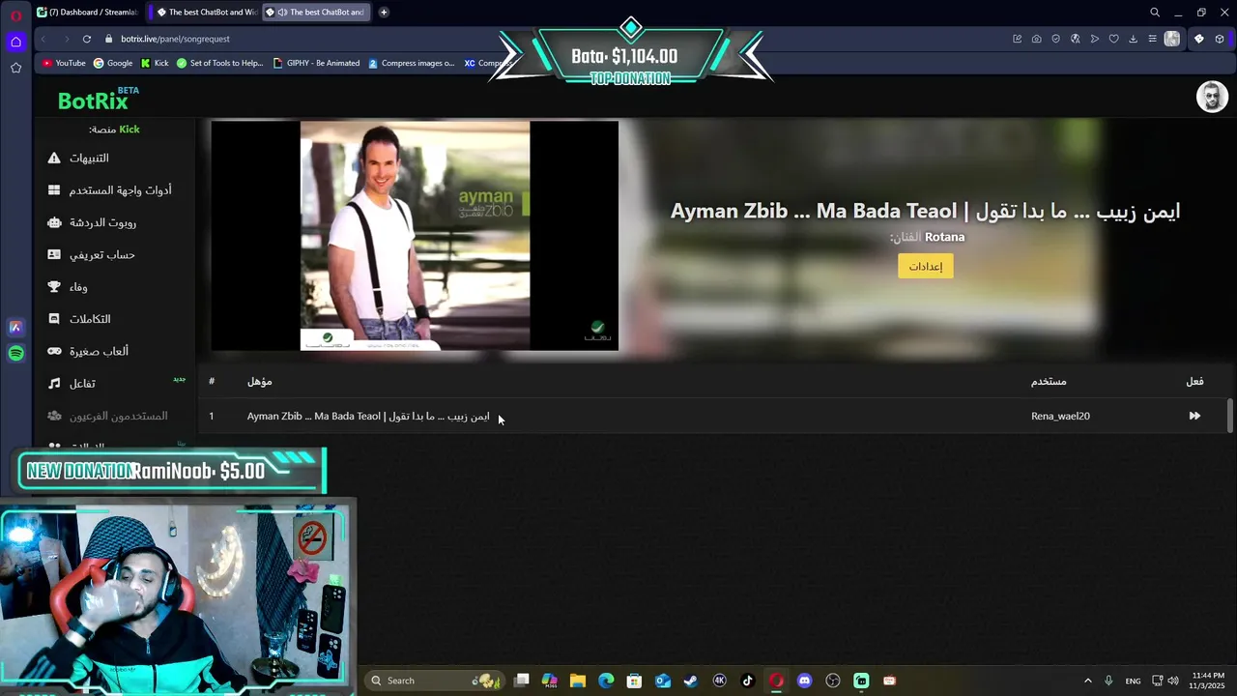Open OBS Studio from the taskbar
The width and height of the screenshot is (1237, 696).
pos(833,681)
